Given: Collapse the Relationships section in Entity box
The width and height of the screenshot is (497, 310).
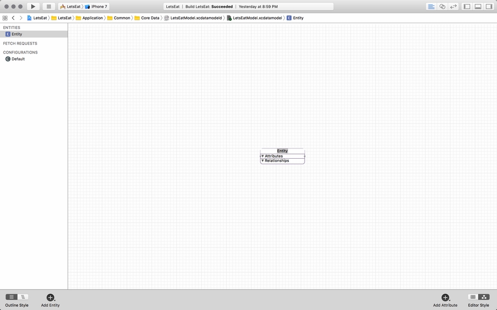Looking at the screenshot, I should click(262, 161).
